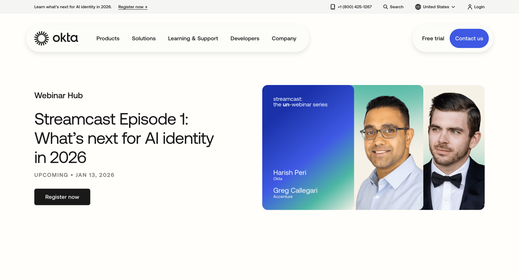
Task: Click the user profile icon near Login
Action: (470, 7)
